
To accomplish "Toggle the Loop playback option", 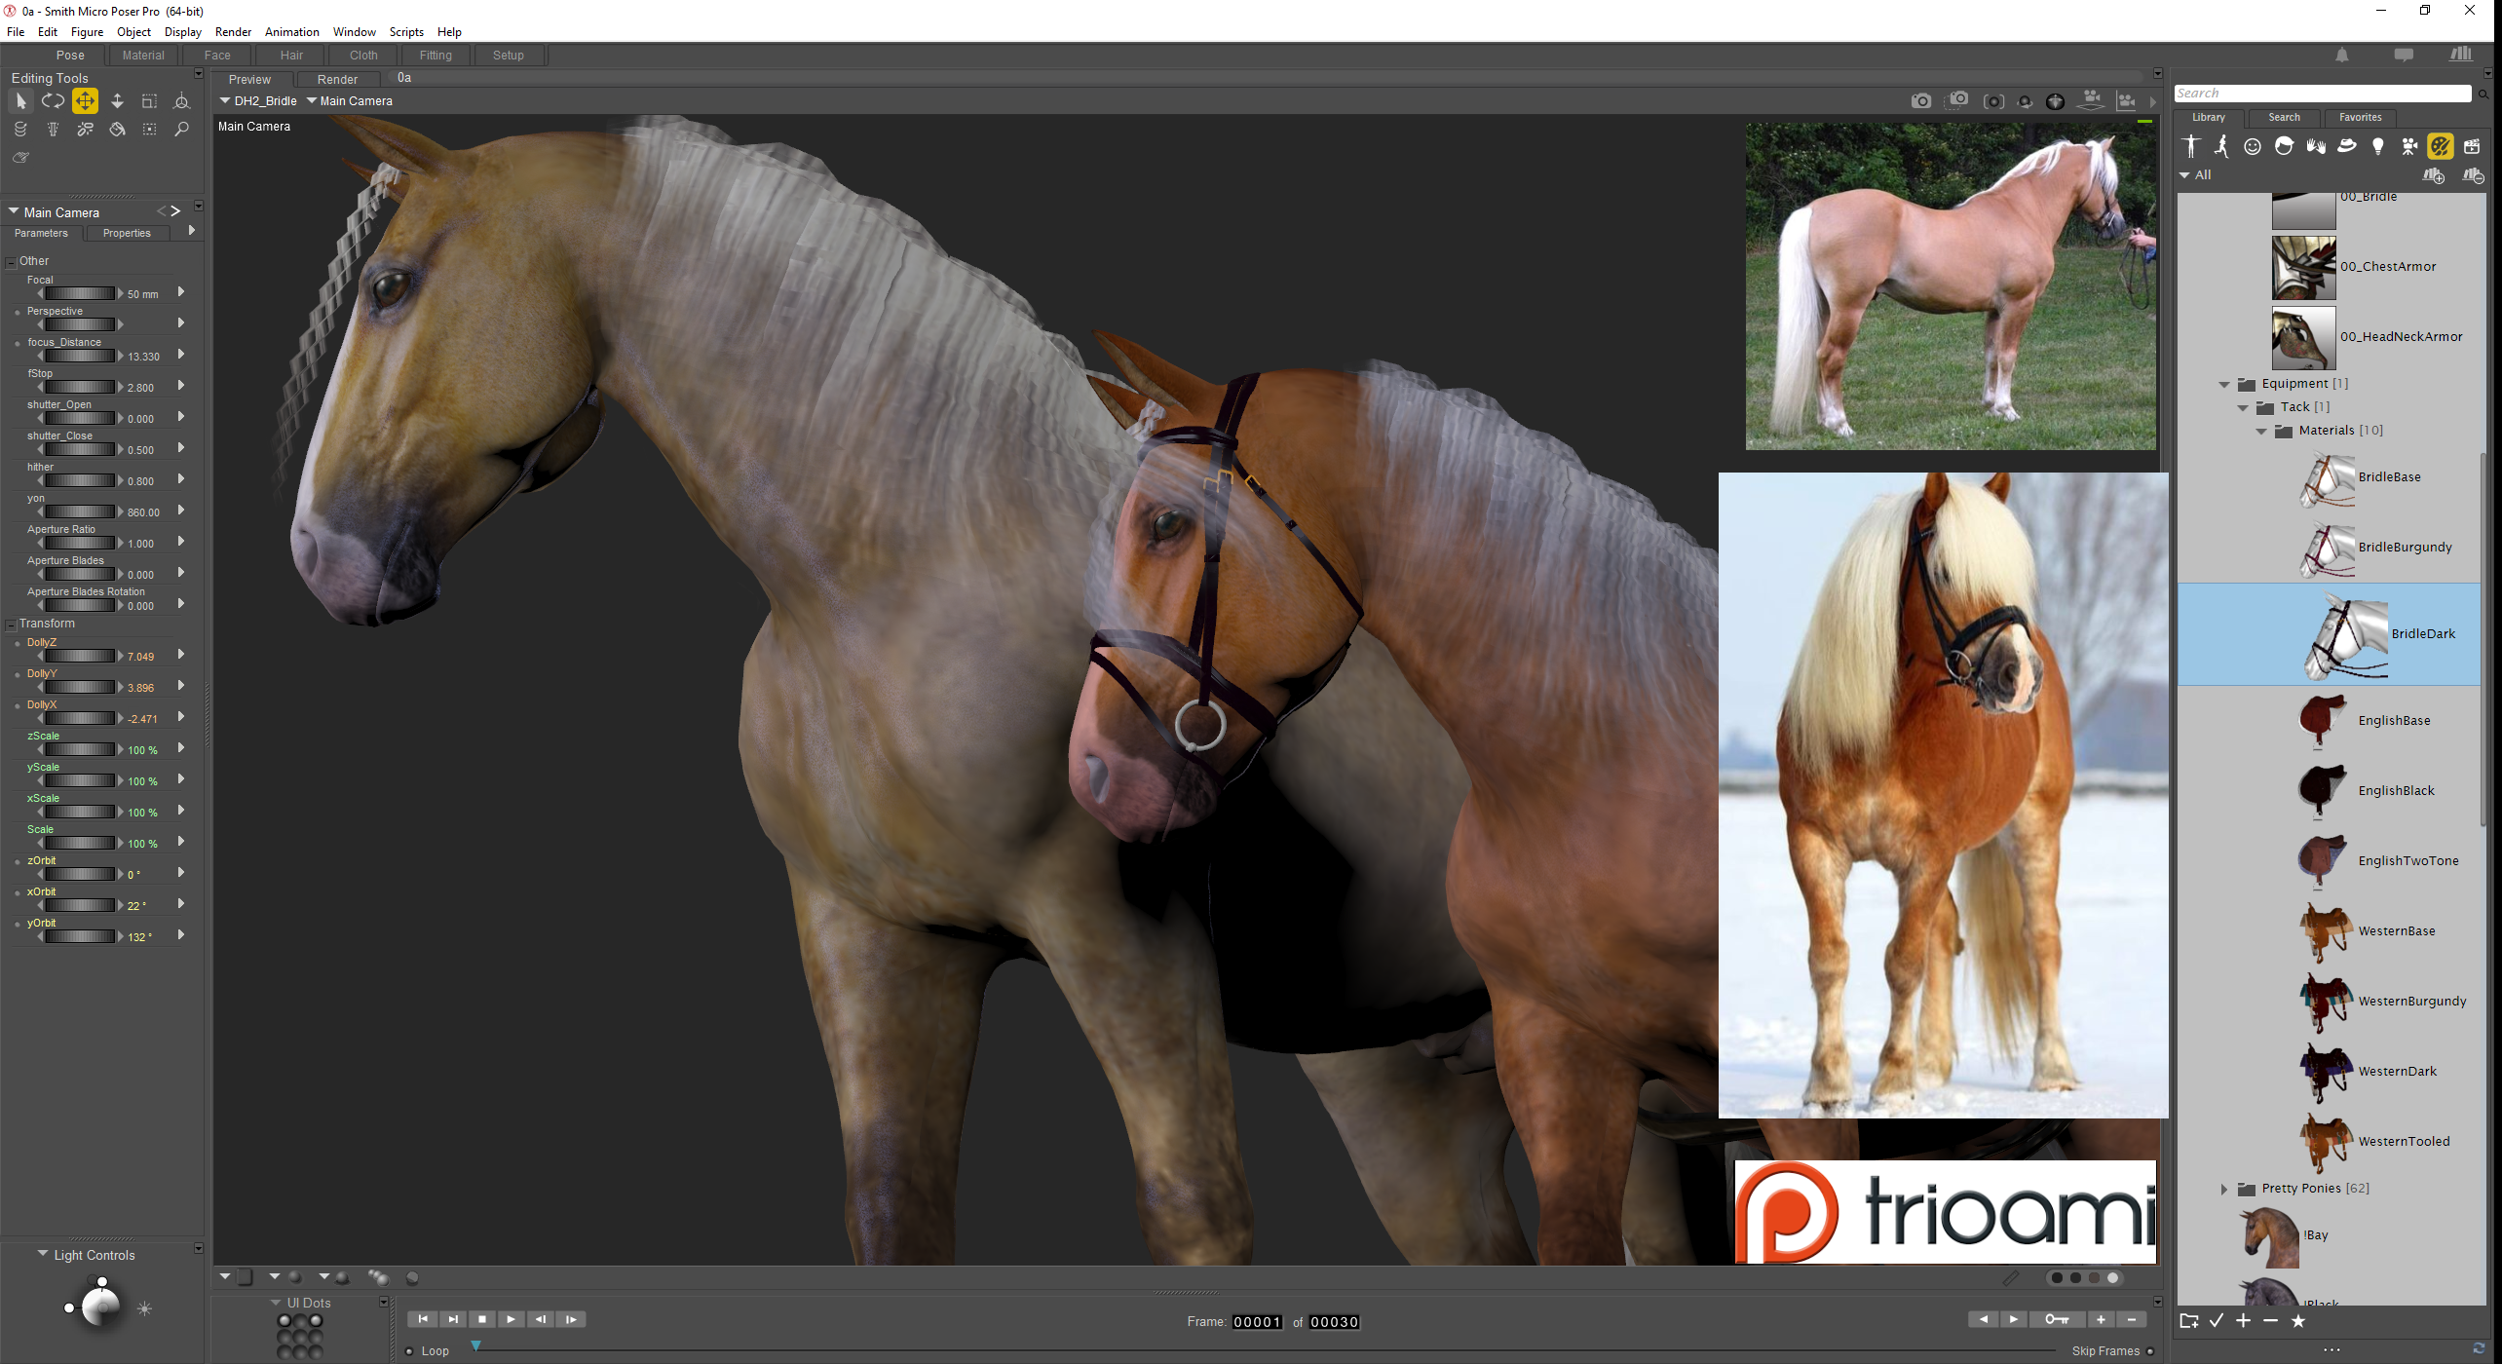I will [x=410, y=1351].
